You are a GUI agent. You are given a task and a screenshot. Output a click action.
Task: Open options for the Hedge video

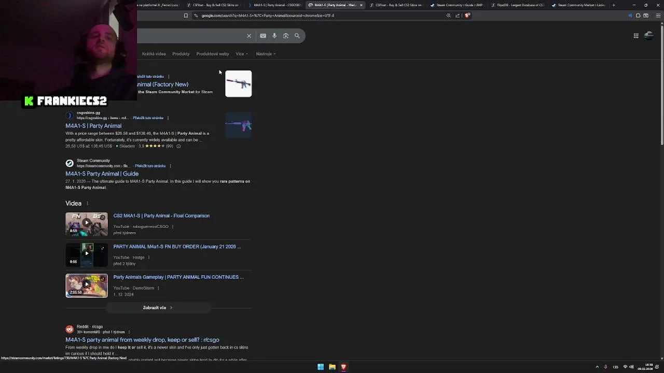pyautogui.click(x=149, y=257)
